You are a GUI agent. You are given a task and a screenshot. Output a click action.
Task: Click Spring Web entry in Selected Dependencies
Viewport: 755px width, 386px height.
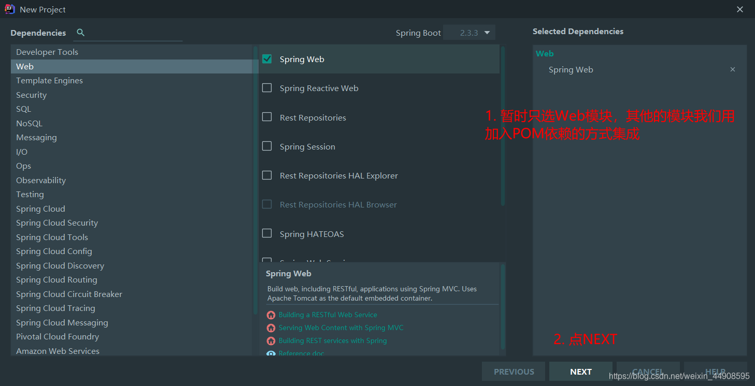click(571, 69)
